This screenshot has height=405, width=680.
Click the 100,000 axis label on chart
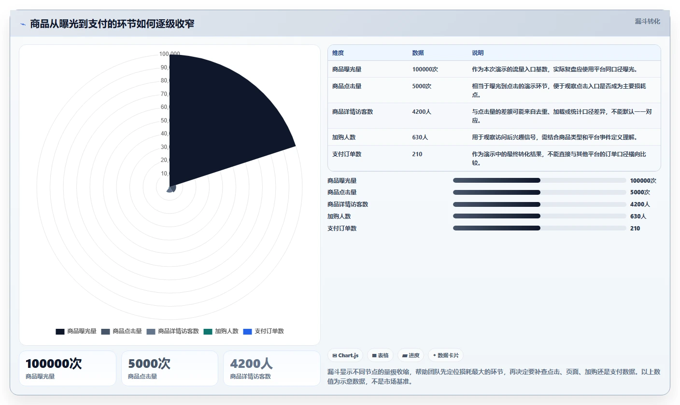point(170,54)
